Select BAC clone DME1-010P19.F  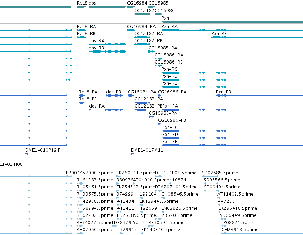click(42, 150)
